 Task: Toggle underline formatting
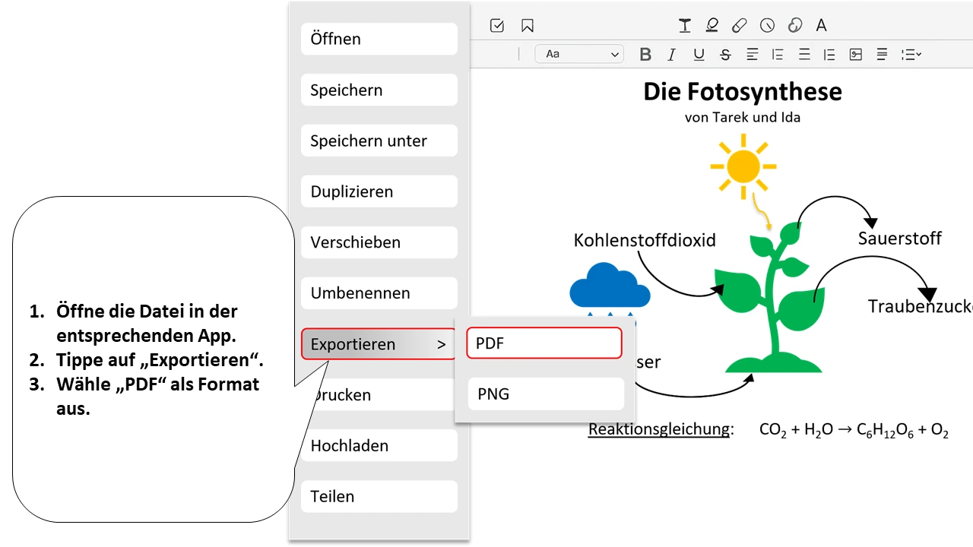699,55
